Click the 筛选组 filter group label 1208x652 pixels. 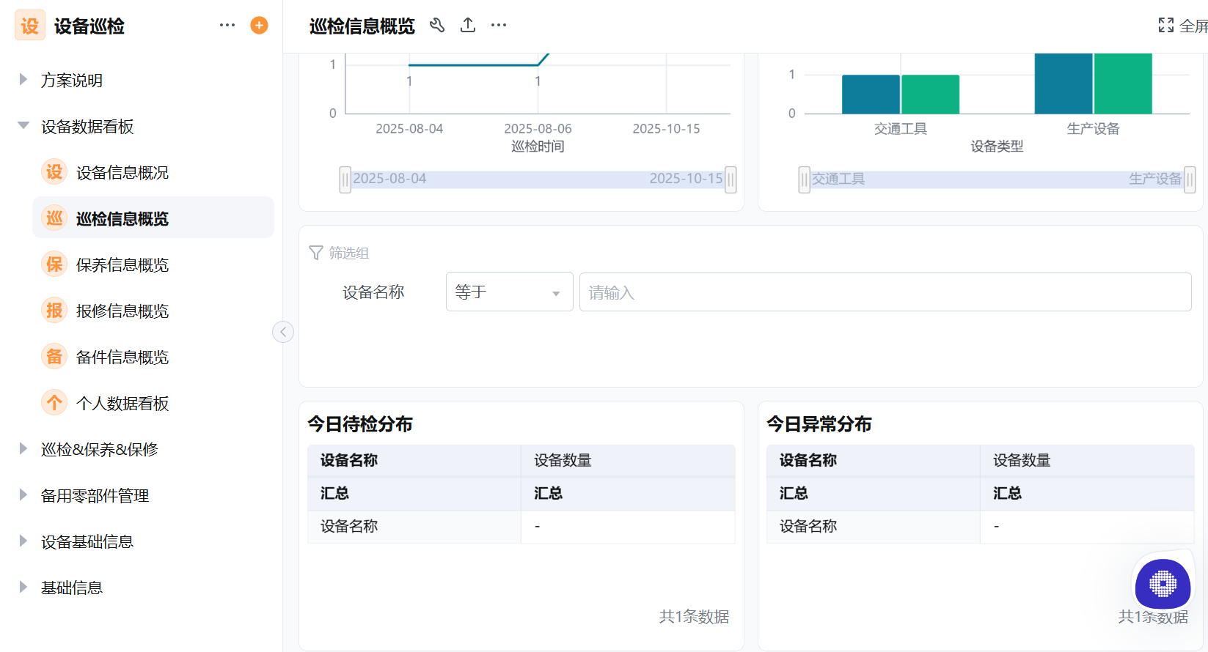click(x=349, y=253)
